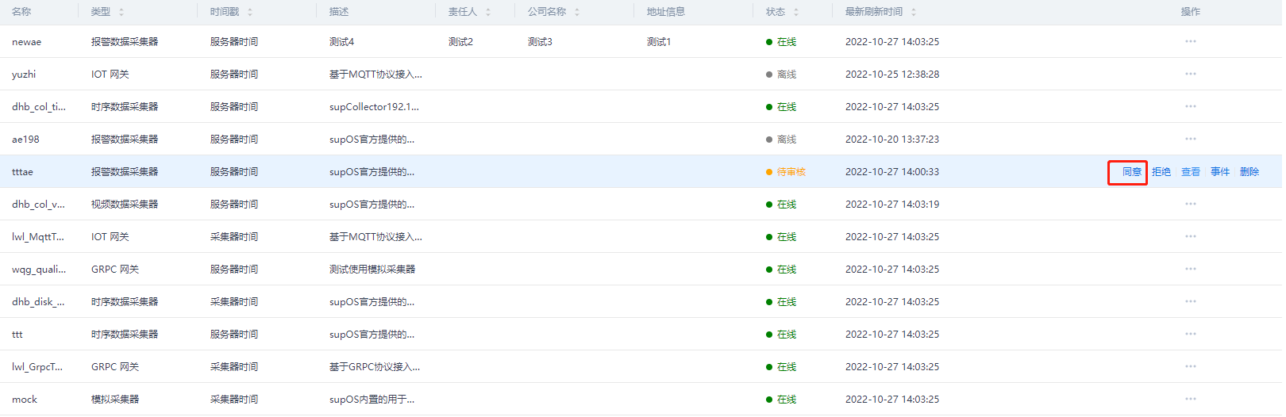Sort by 状态 column
The width and height of the screenshot is (1286, 417).
[796, 12]
